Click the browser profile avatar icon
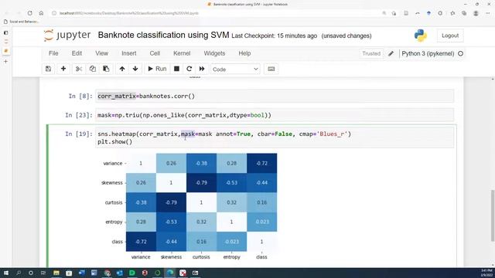Screen dimensions: 495x278 [476, 13]
